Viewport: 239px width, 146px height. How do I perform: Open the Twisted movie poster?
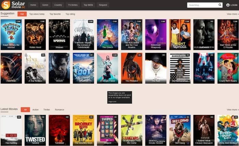click(x=35, y=130)
